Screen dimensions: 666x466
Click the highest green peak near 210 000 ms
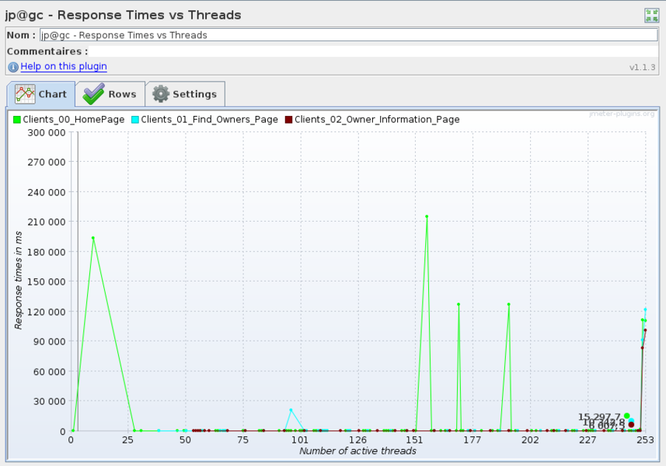427,216
